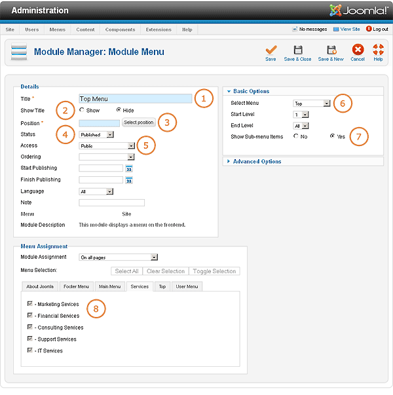Toggle the Consulting Services checkbox
This screenshot has width=393, height=395.
pyautogui.click(x=30, y=327)
